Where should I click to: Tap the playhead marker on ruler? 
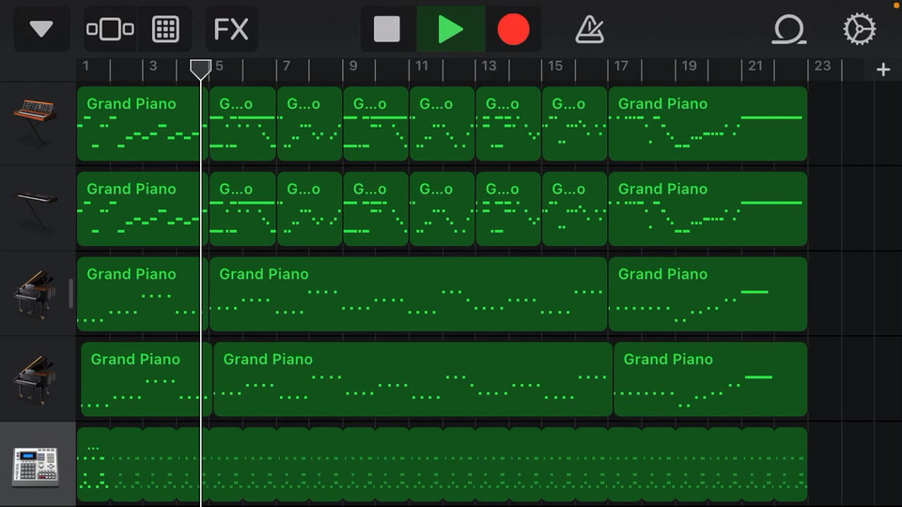201,69
